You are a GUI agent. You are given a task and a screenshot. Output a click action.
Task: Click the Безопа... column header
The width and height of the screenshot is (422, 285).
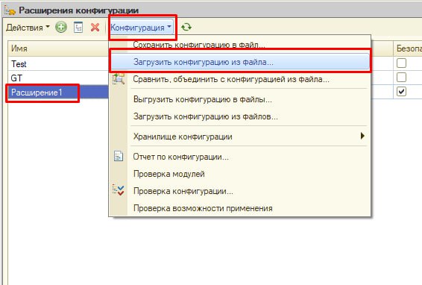(408, 48)
